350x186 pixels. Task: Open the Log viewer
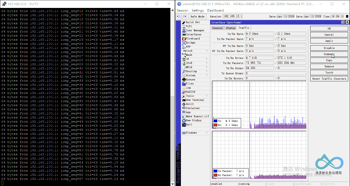pos(188,88)
